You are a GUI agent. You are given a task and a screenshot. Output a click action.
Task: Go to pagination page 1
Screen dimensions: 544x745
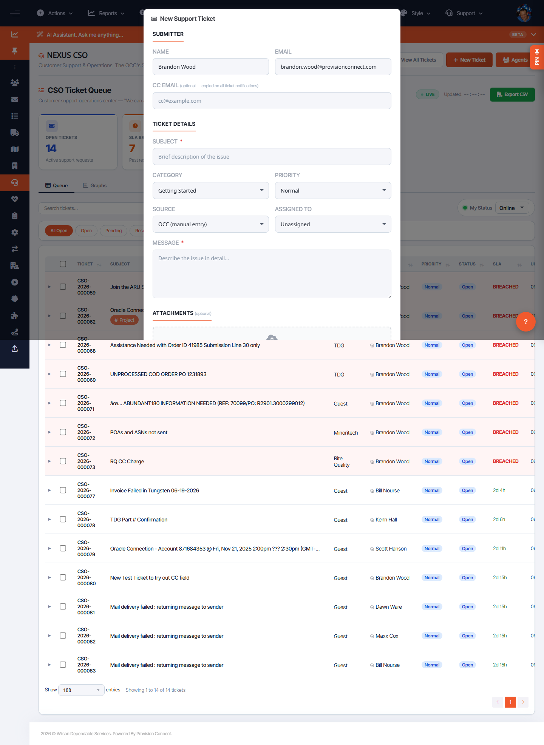tap(510, 702)
